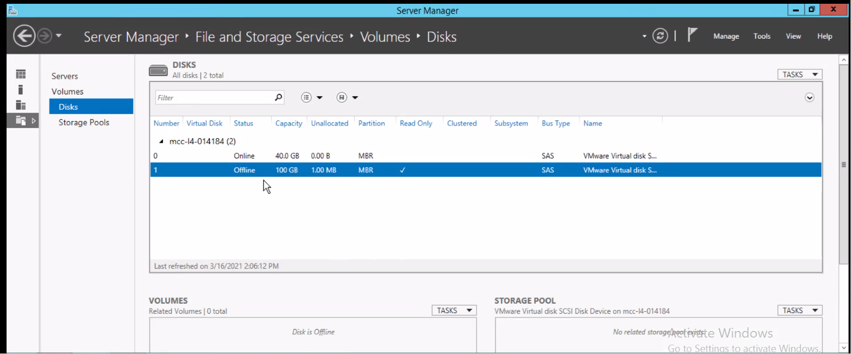Sort disks by Capacity column header

[289, 123]
